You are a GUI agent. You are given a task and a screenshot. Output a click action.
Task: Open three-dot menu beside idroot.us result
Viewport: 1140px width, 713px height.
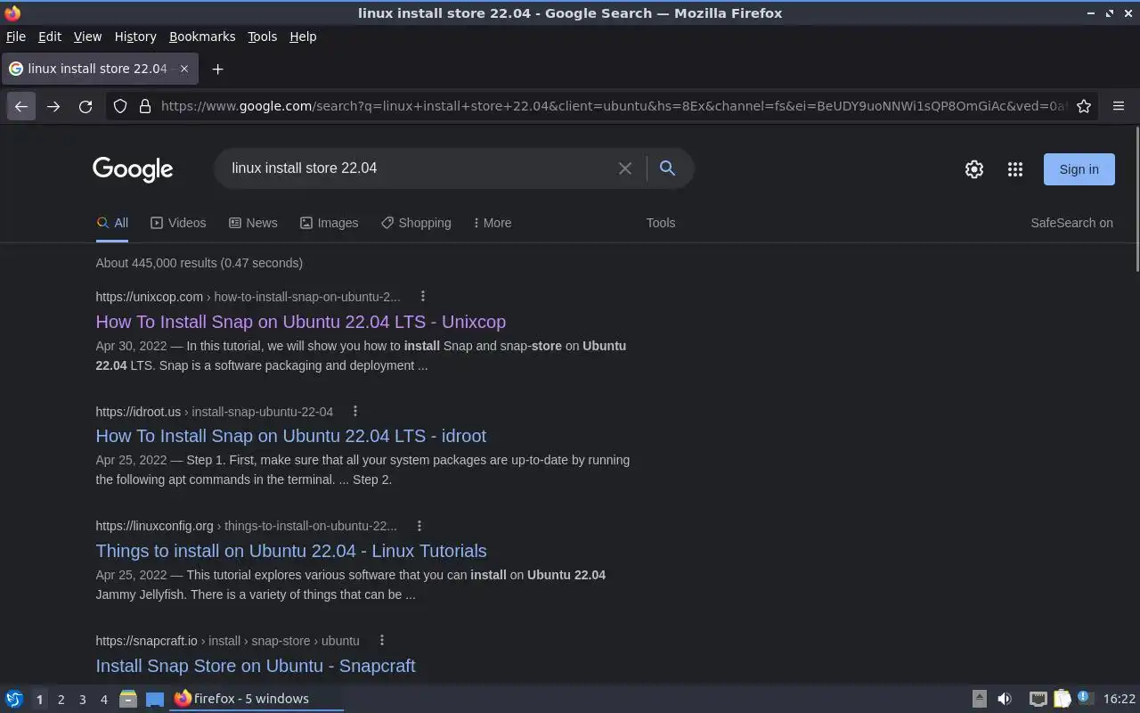355,411
